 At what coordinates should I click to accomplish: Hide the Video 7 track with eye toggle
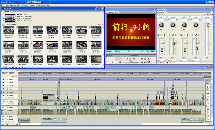tap(3, 79)
